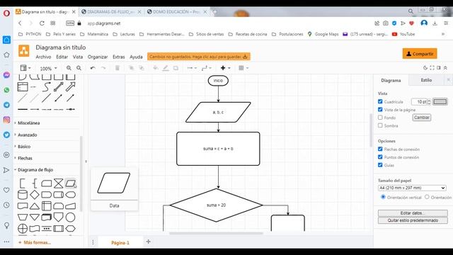Enter fullscreen mode in diagram toolbar
The image size is (453, 255).
pyautogui.click(x=432, y=68)
